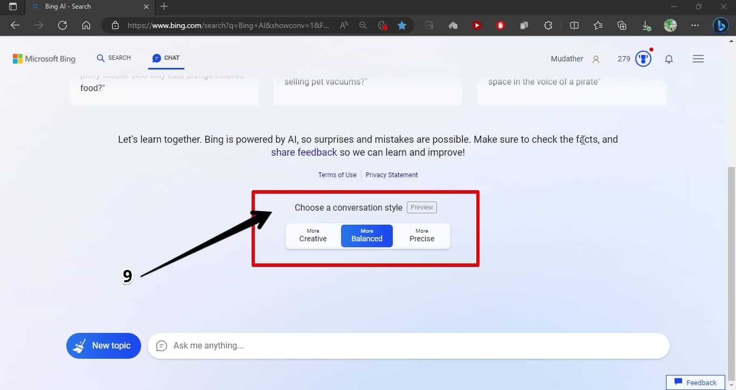
Task: Select the More Precise conversation style
Action: tap(421, 236)
